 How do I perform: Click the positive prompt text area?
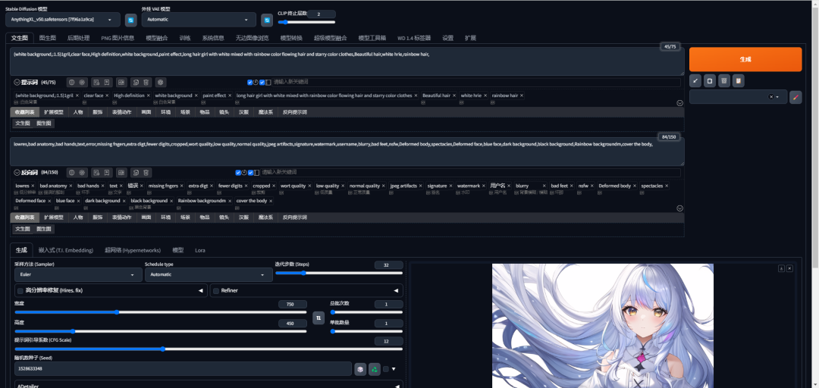(347, 61)
